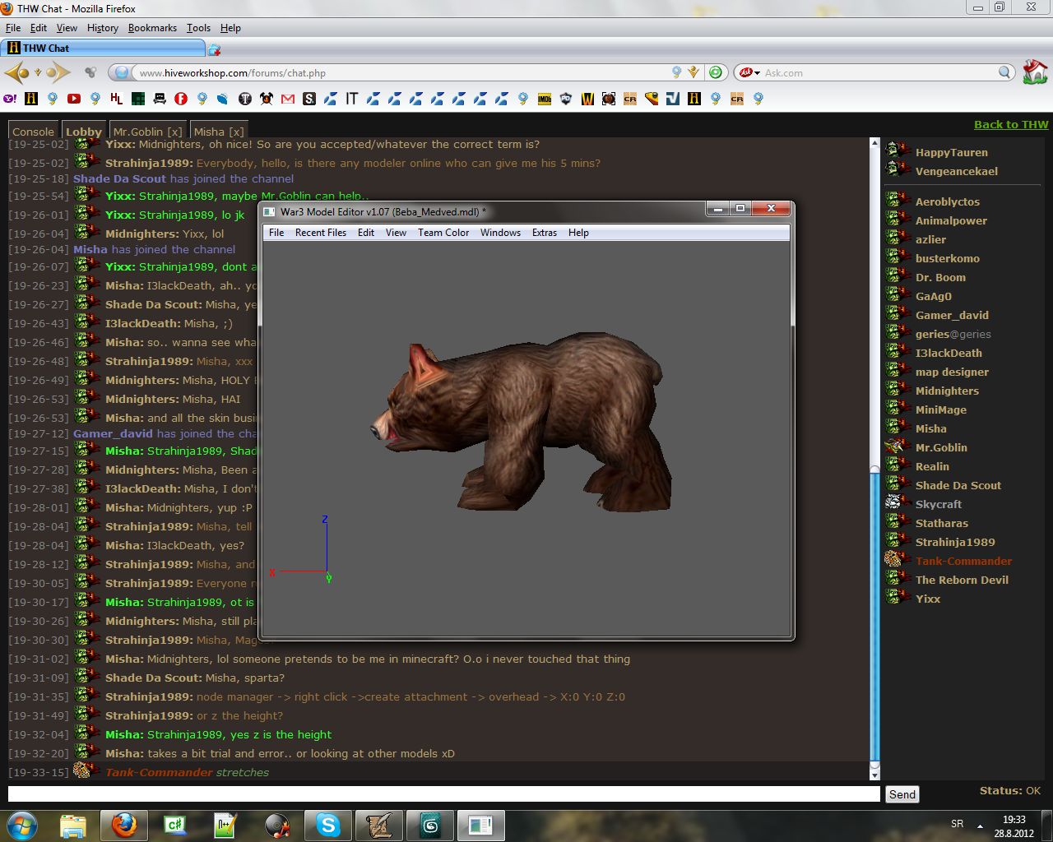Open the Recent Files menu
The image size is (1053, 842).
click(321, 233)
